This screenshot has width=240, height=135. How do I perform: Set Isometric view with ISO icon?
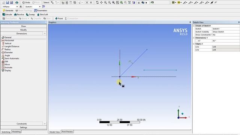pyautogui.click(x=129, y=3)
